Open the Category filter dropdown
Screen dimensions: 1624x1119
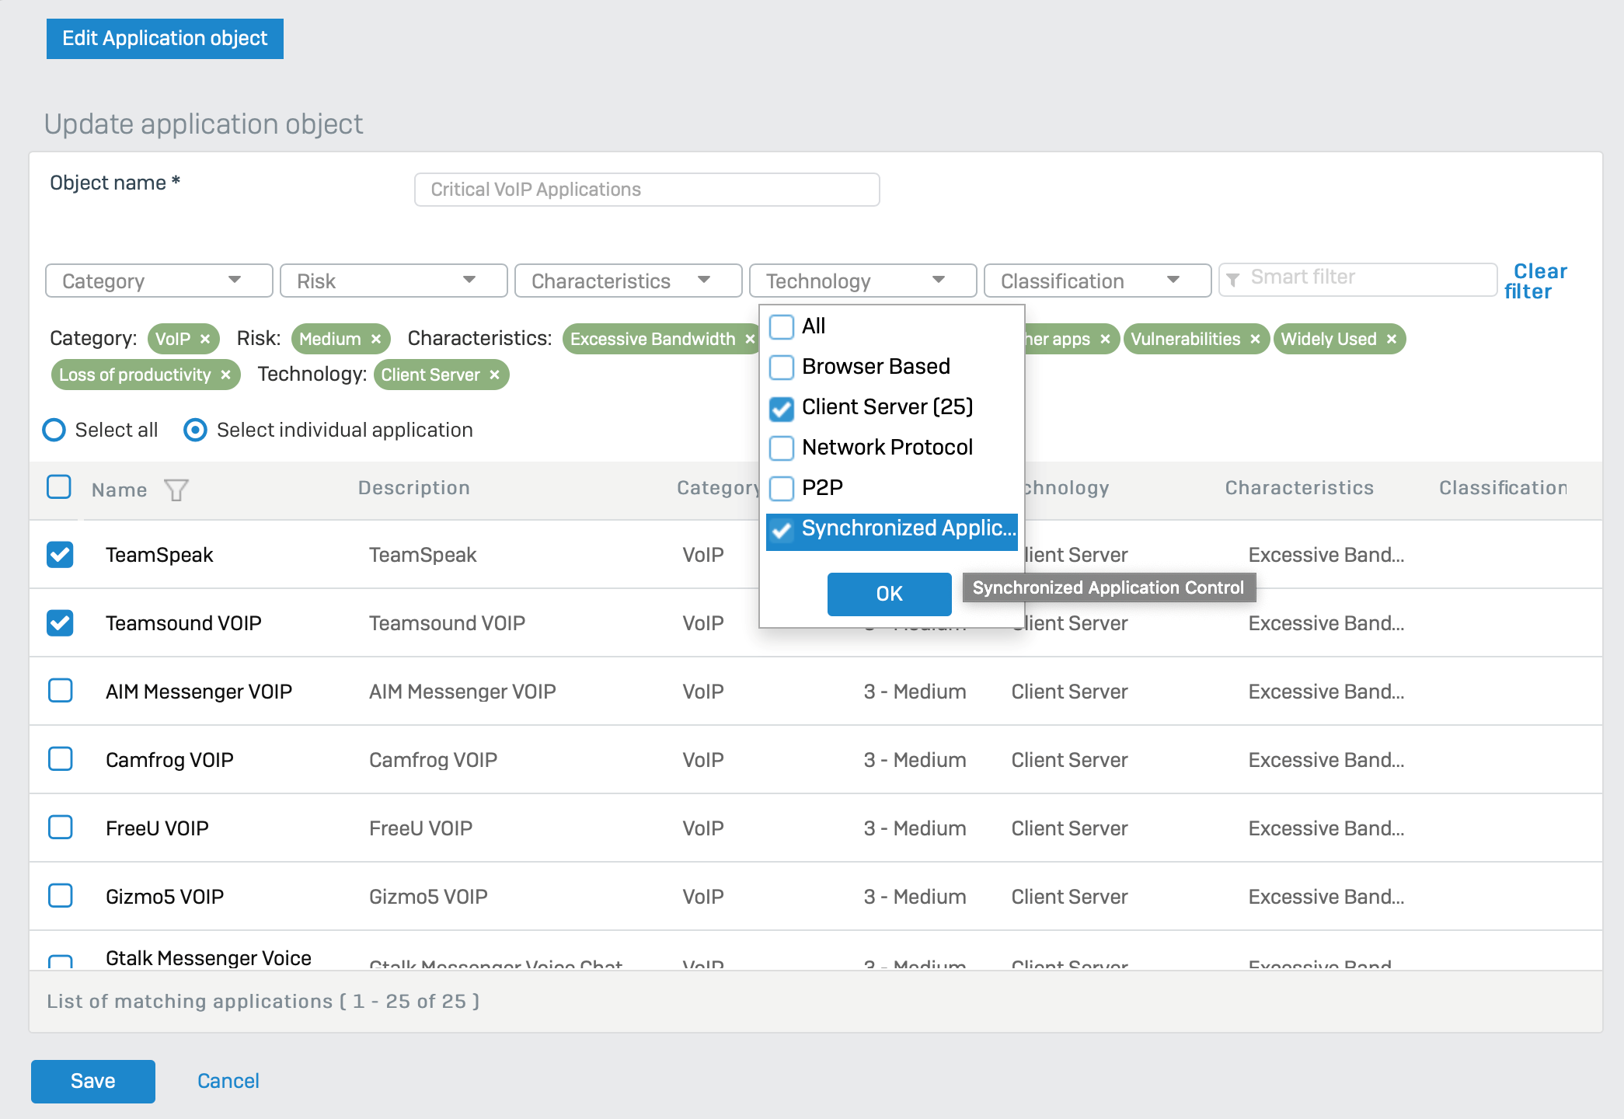tap(159, 281)
